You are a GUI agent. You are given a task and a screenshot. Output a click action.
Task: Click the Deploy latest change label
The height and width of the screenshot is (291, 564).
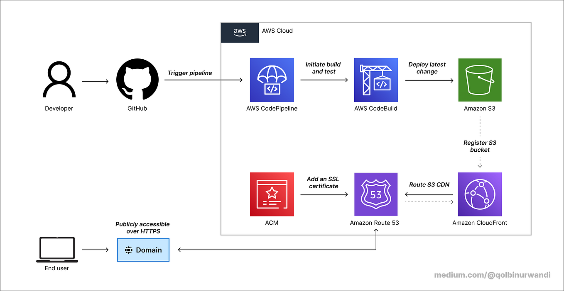pyautogui.click(x=427, y=68)
